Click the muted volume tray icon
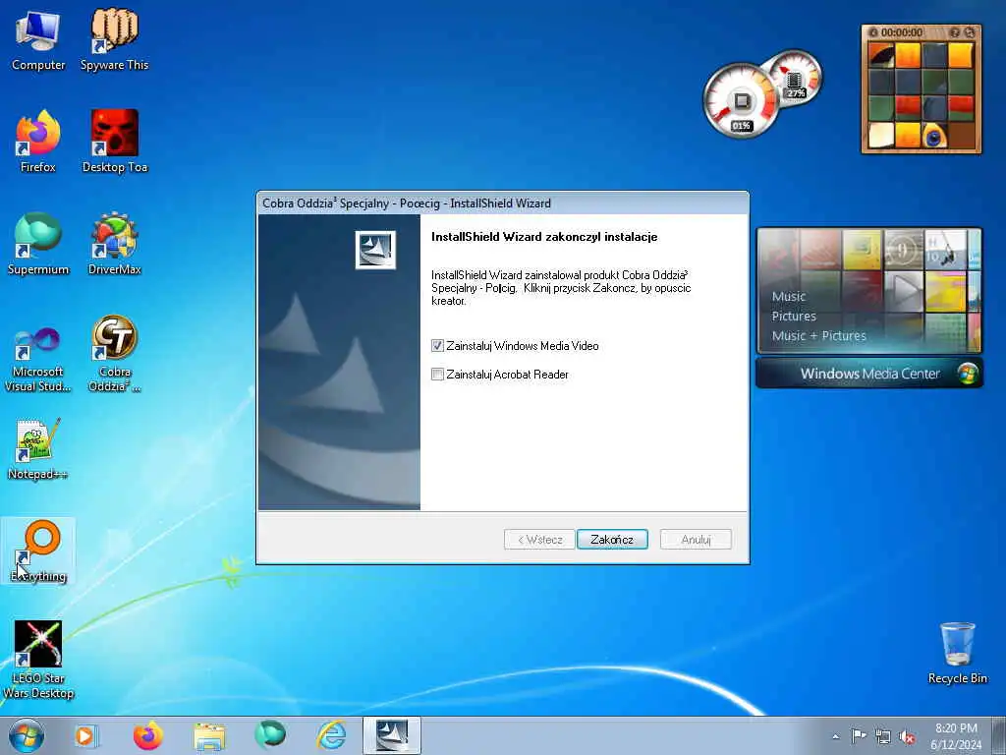 [x=907, y=736]
